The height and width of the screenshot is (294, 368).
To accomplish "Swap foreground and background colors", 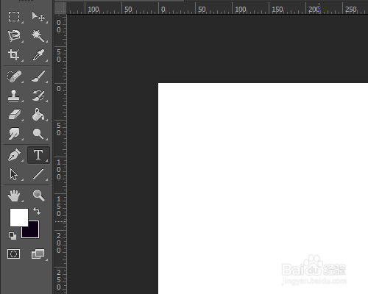I will pyautogui.click(x=37, y=211).
